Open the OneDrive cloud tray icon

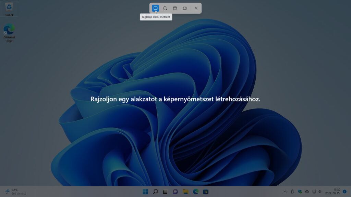pyautogui.click(x=307, y=192)
